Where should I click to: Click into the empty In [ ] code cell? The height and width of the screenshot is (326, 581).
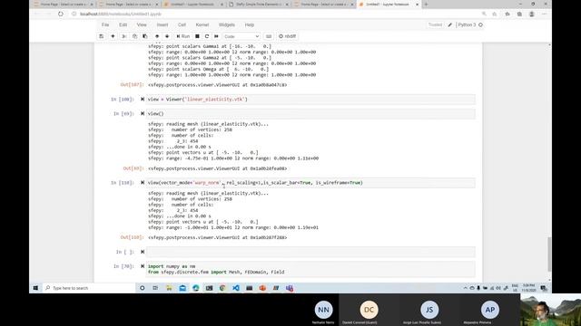coord(310,252)
